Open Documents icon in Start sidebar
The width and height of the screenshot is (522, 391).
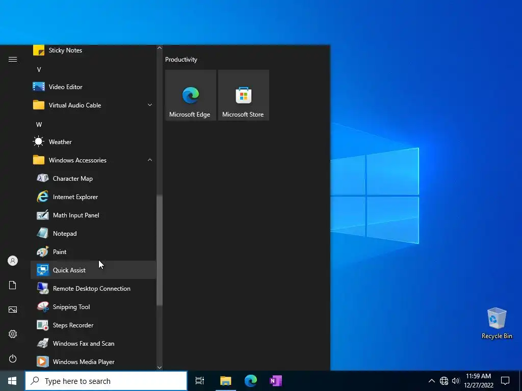(x=13, y=285)
